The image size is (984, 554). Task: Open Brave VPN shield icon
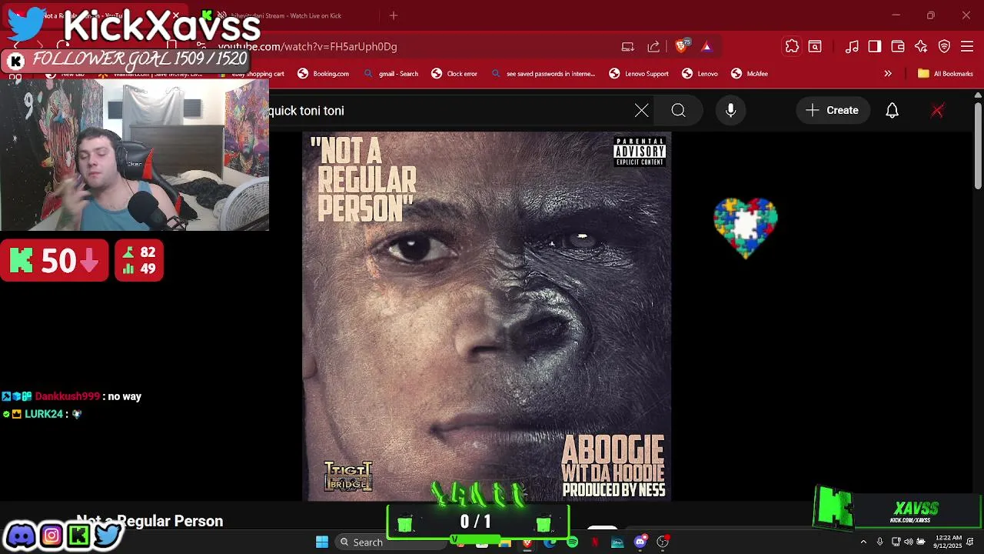tap(944, 46)
